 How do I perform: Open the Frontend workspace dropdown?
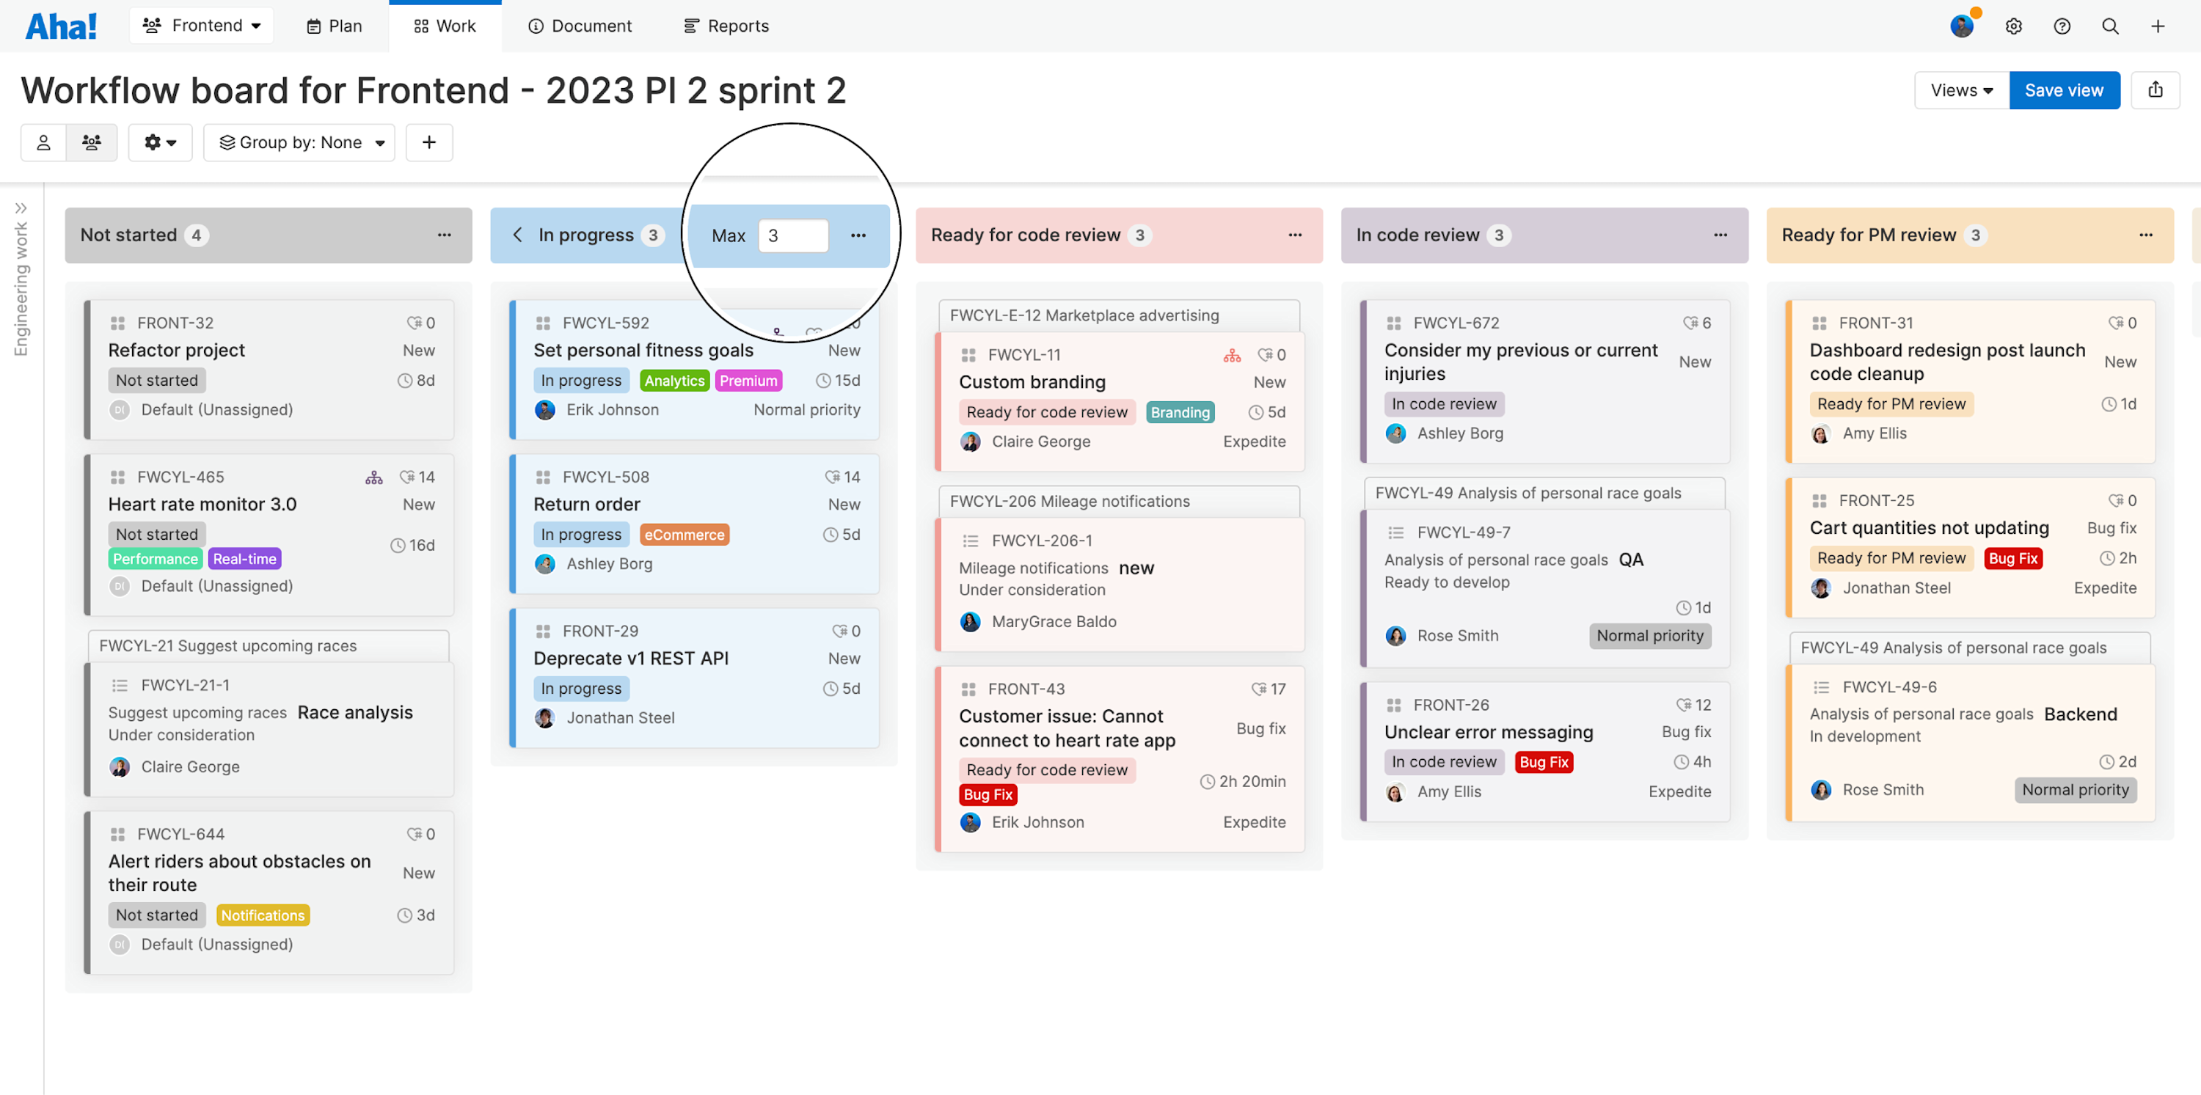pos(201,25)
